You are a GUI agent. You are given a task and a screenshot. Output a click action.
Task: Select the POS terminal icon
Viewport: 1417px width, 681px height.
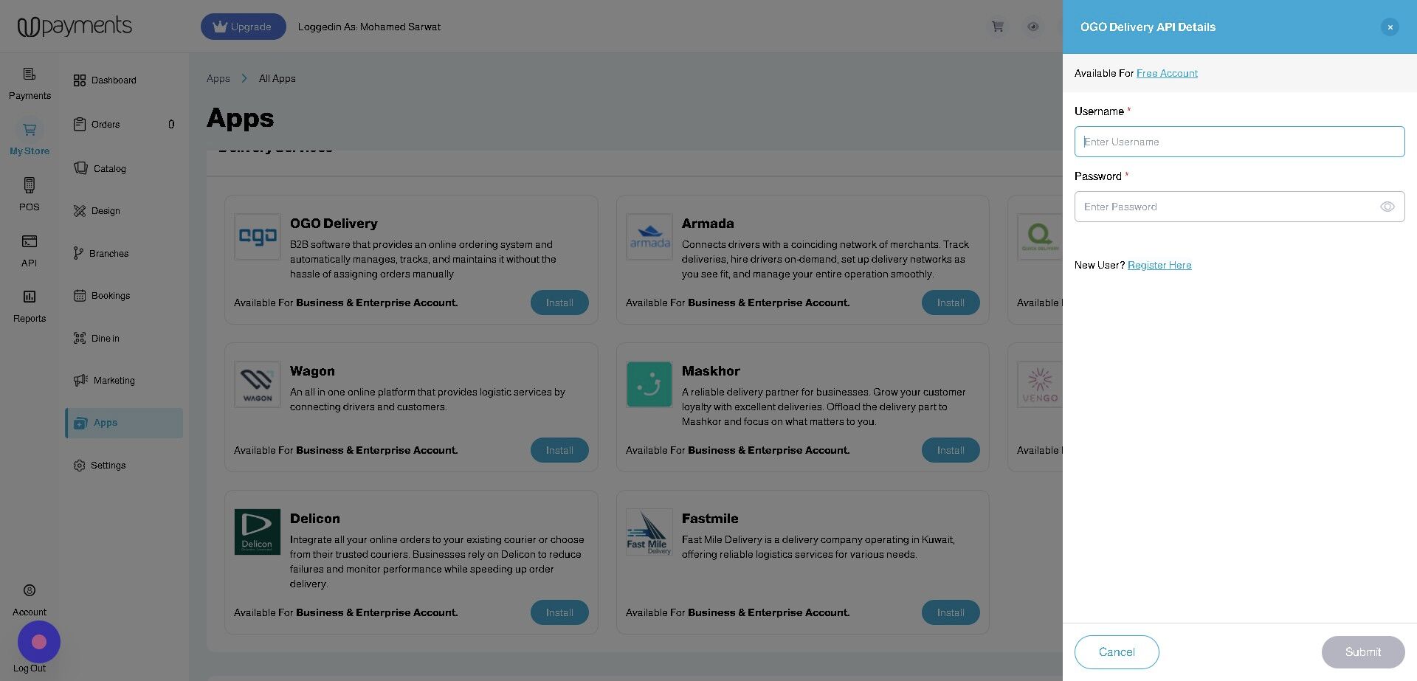30,185
